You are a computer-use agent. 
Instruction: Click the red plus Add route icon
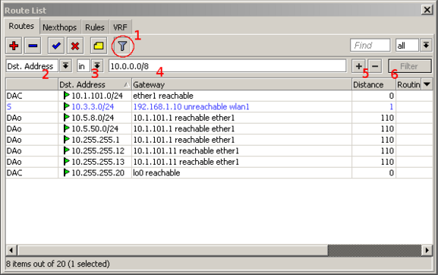tap(14, 46)
